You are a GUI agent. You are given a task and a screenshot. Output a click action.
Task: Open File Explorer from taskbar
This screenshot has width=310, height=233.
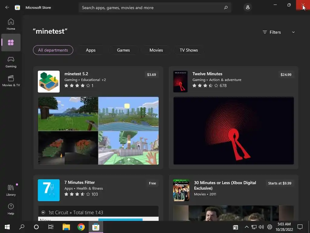(x=66, y=227)
